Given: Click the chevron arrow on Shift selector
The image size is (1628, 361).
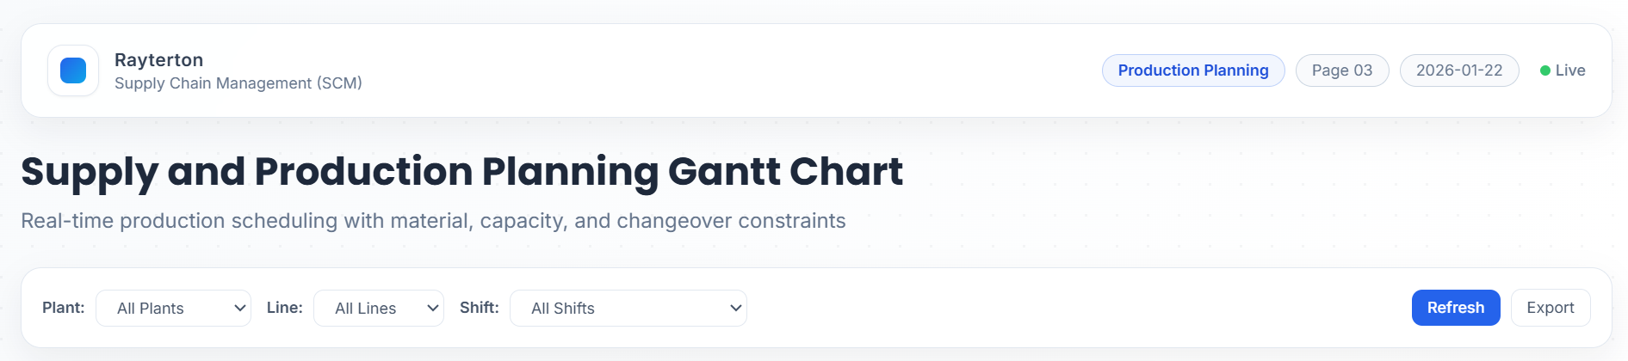Looking at the screenshot, I should (x=736, y=309).
